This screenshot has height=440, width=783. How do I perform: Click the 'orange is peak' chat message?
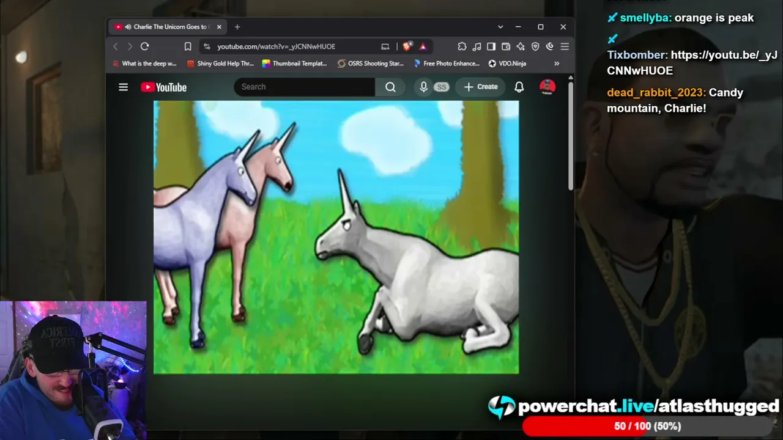point(714,18)
